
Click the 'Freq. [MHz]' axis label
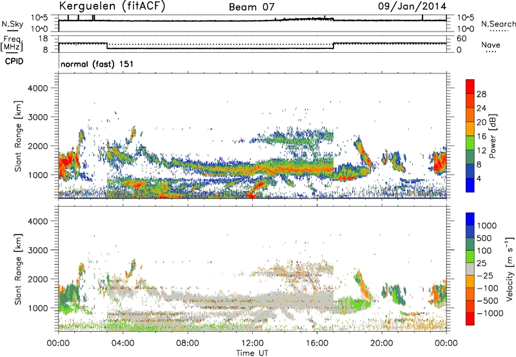click(12, 43)
